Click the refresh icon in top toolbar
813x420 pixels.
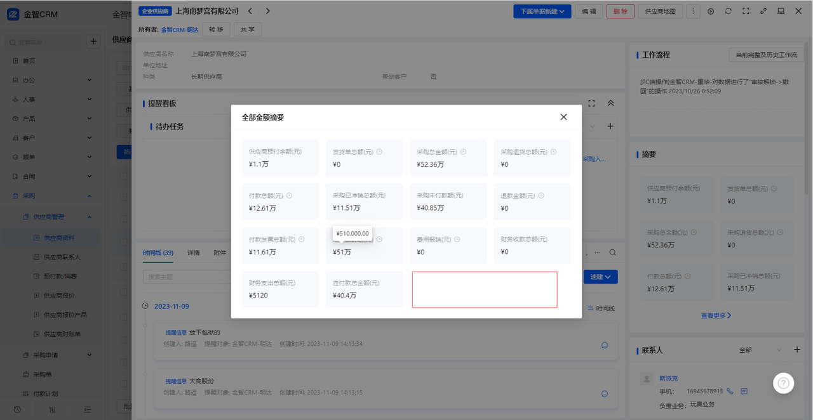728,11
